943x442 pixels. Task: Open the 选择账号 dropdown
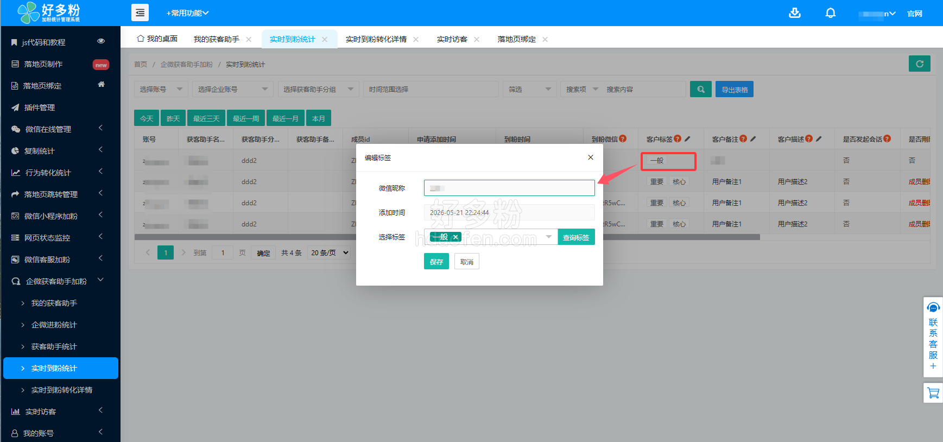161,89
